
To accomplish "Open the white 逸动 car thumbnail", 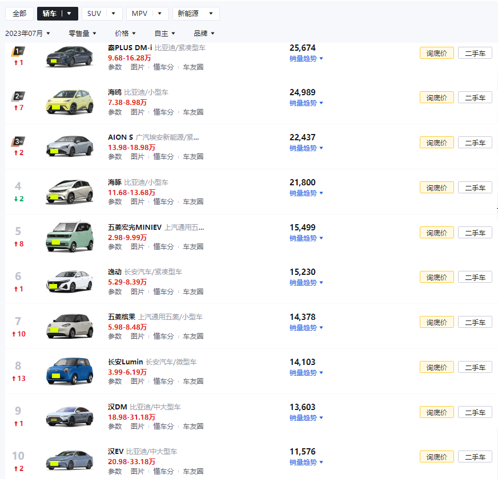I will point(70,281).
